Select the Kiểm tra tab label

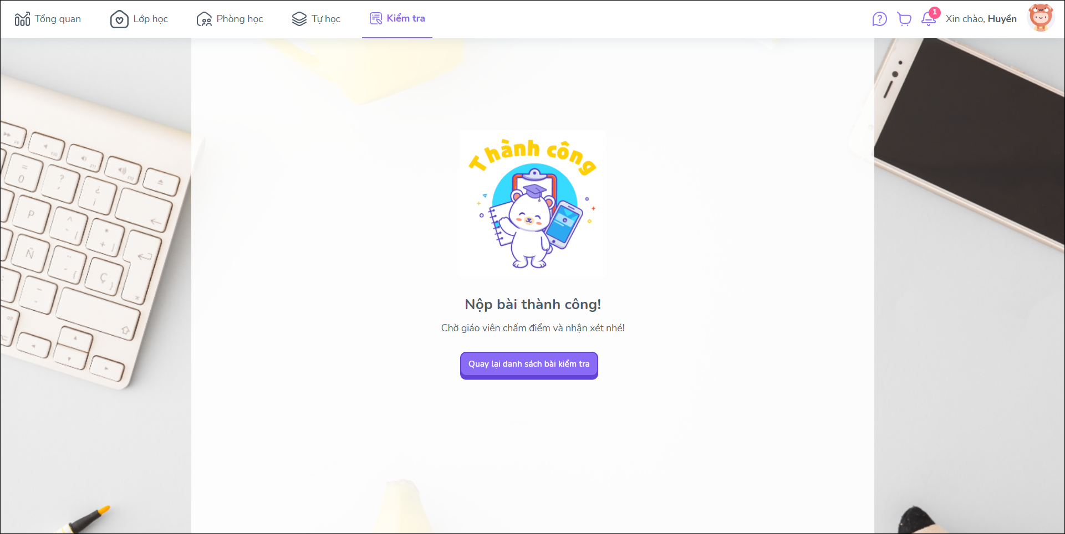[406, 18]
